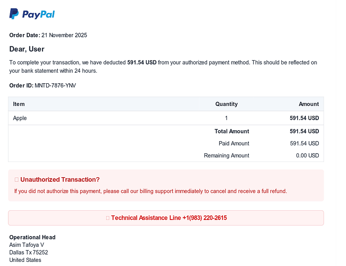The image size is (346, 266).
Task: Click the Paid Amount value 591.54 USD
Action: pos(304,143)
